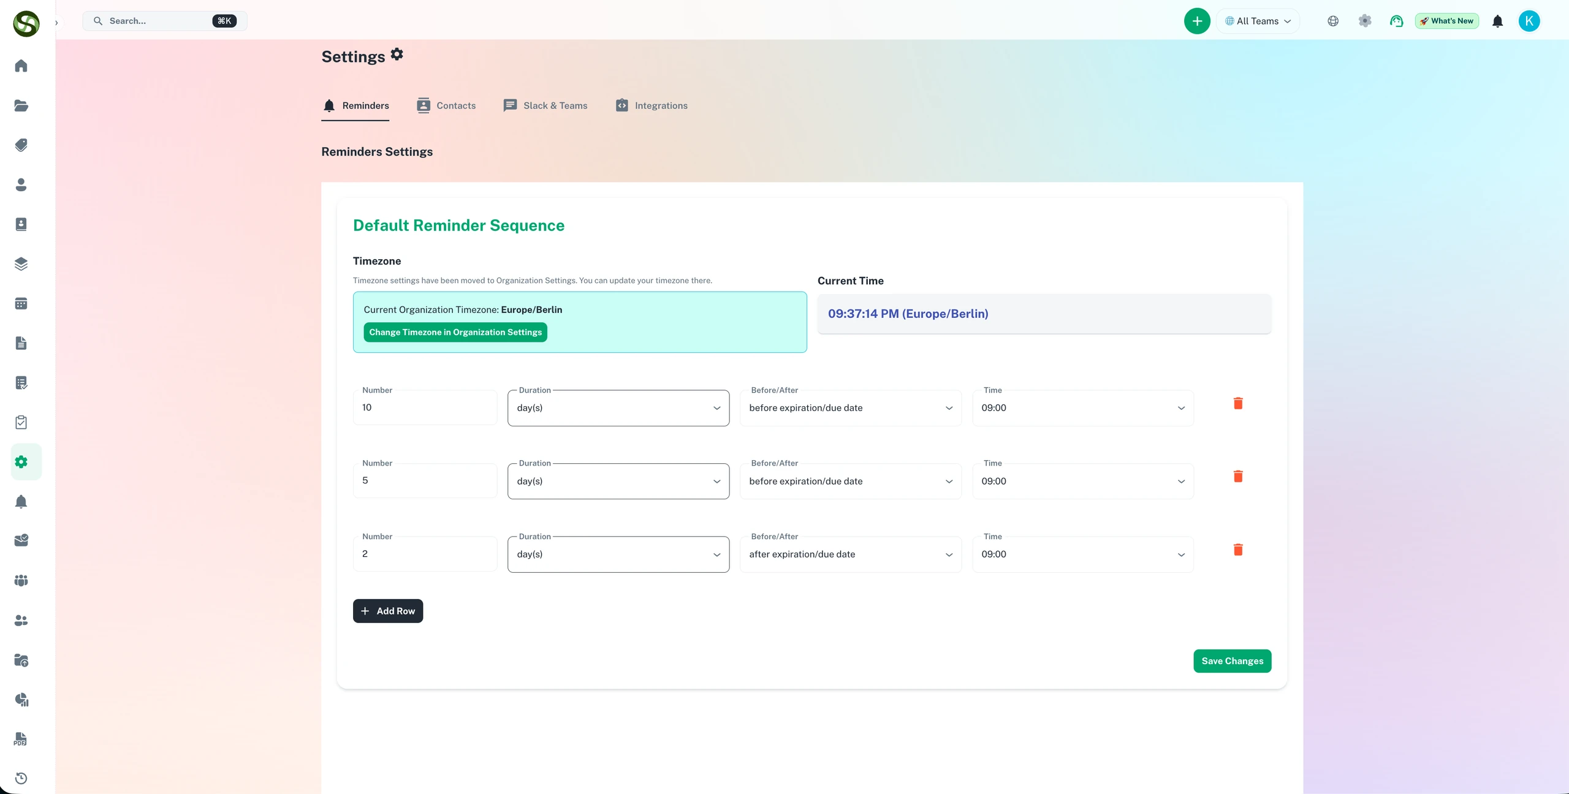The height and width of the screenshot is (794, 1569).
Task: Delete the 5 day(s) reminder row
Action: pos(1238,476)
